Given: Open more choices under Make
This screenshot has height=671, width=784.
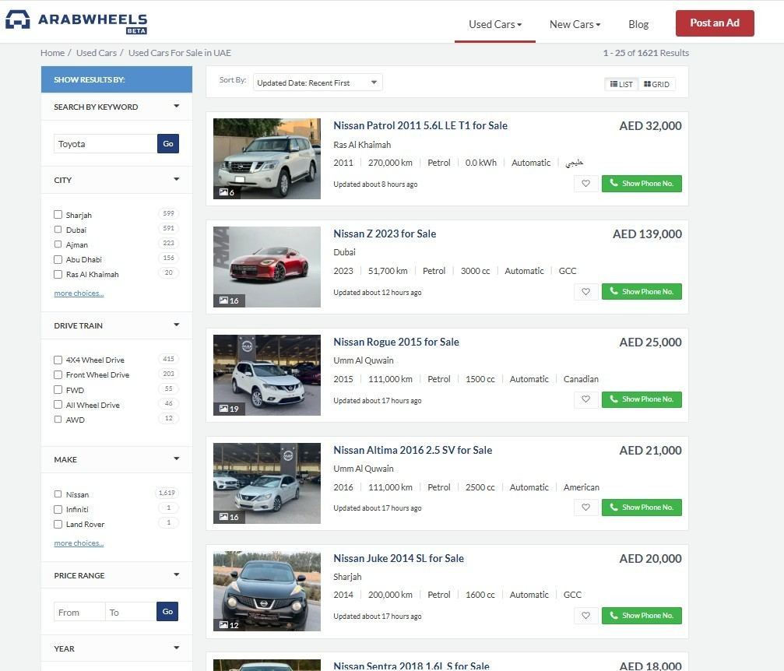Looking at the screenshot, I should [79, 543].
